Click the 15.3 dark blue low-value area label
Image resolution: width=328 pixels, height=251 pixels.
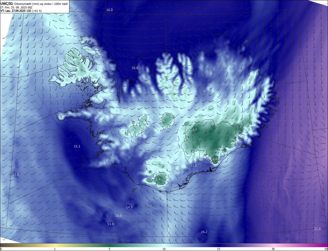(77, 147)
